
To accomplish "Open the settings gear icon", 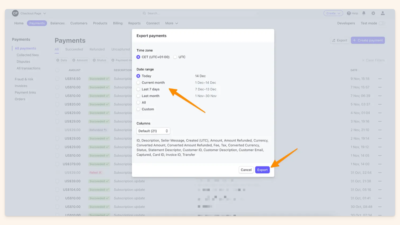I will click(373, 13).
